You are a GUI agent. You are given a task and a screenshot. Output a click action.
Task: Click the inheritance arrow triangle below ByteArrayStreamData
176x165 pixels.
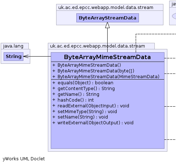[x=107, y=25]
